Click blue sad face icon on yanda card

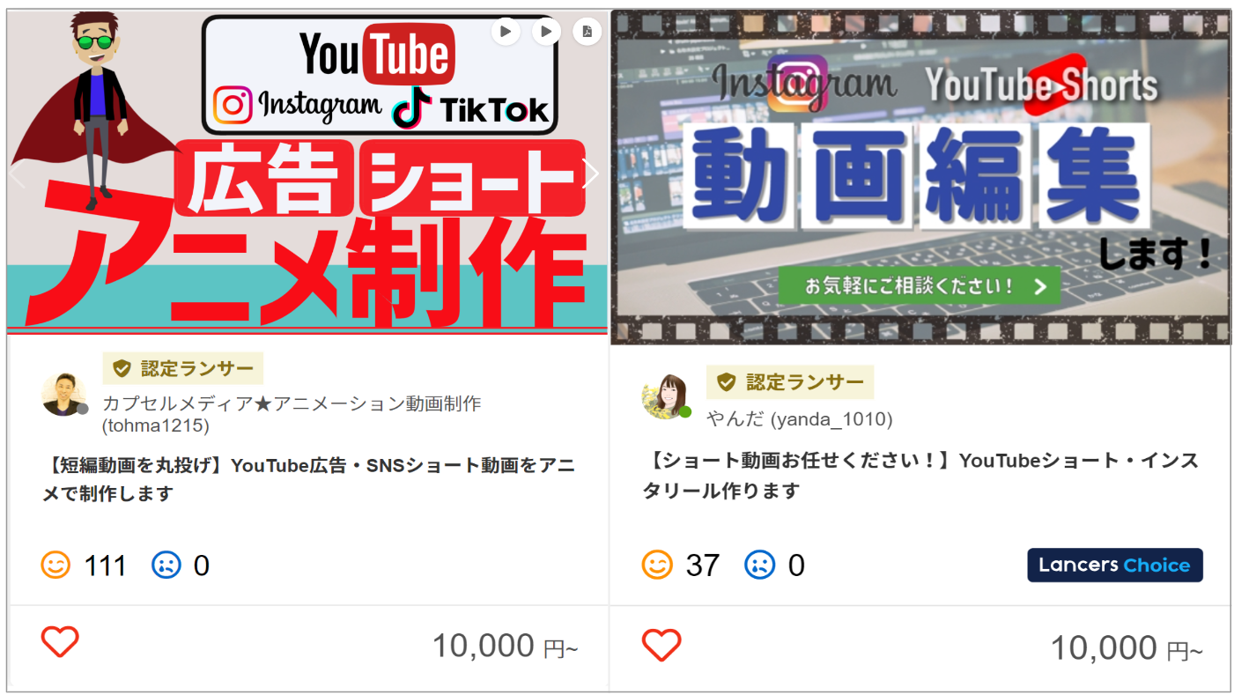(x=760, y=565)
